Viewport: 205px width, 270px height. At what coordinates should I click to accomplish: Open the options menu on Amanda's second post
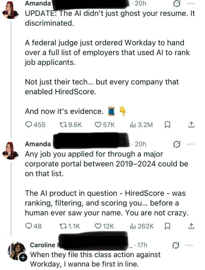(190, 144)
